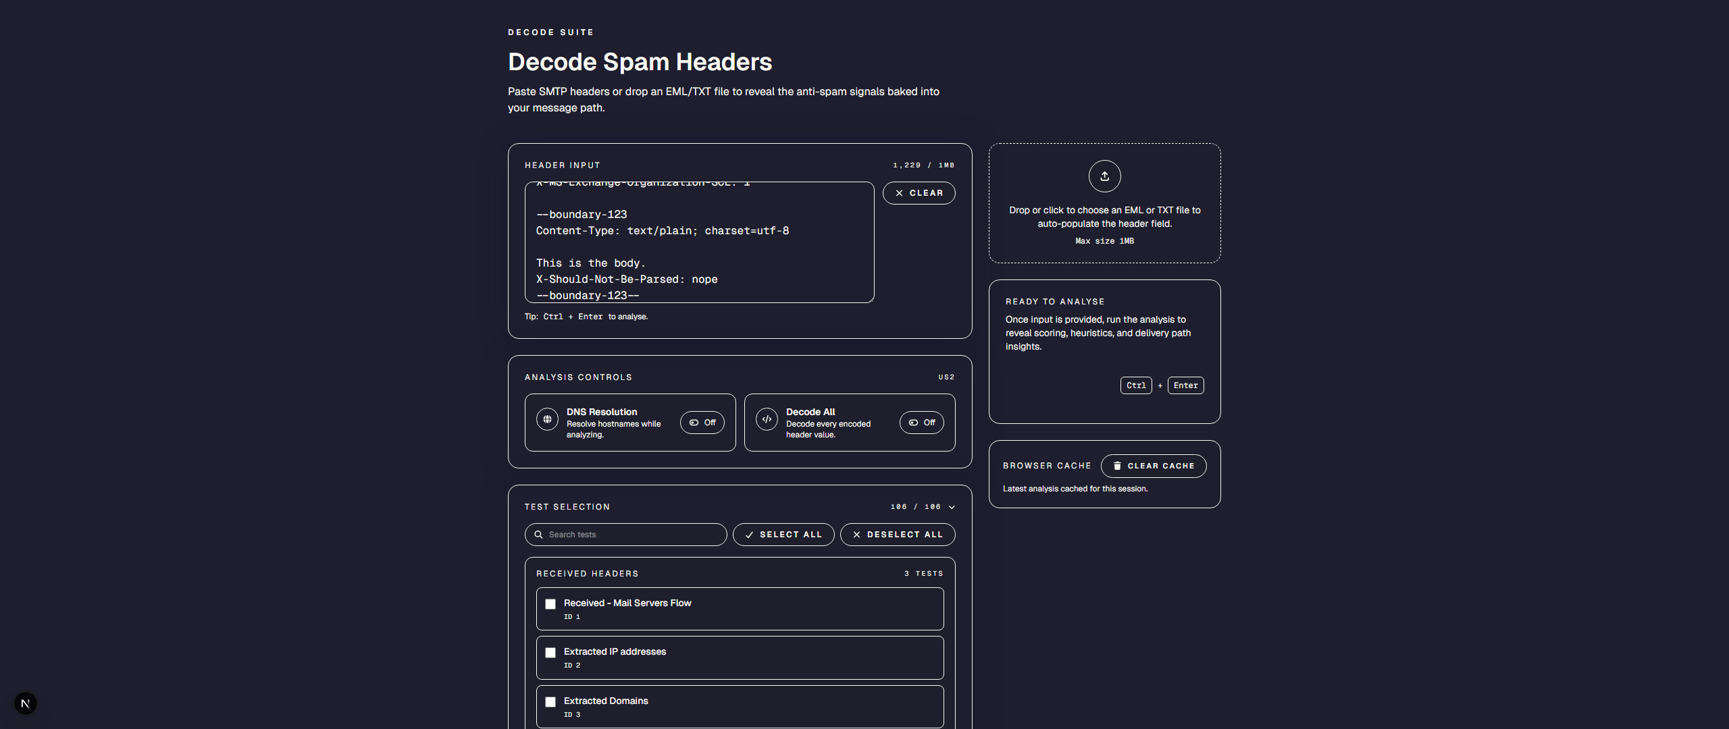Image resolution: width=1729 pixels, height=729 pixels.
Task: Check Received - Mail Servers Flow test
Action: pyautogui.click(x=550, y=604)
